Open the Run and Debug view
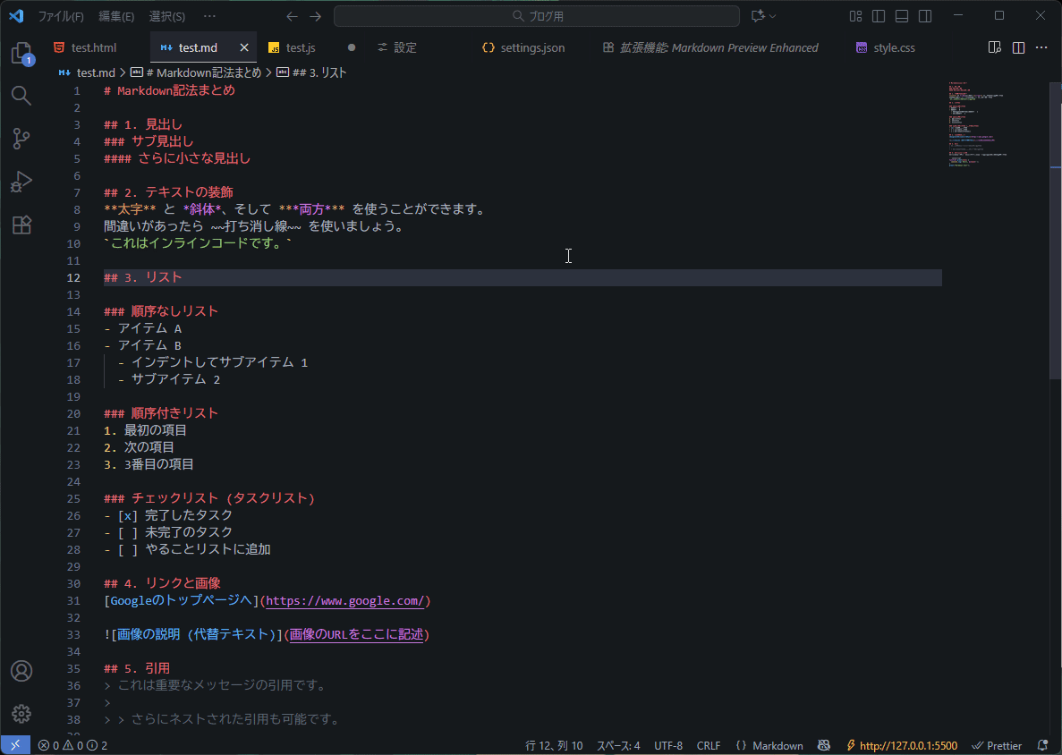The height and width of the screenshot is (755, 1062). point(21,182)
